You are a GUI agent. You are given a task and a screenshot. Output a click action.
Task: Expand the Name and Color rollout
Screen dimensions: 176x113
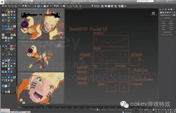pos(166,32)
